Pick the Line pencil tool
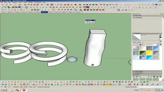Image resolution: width=164 pixels, height=92 pixels. pyautogui.click(x=10, y=5)
